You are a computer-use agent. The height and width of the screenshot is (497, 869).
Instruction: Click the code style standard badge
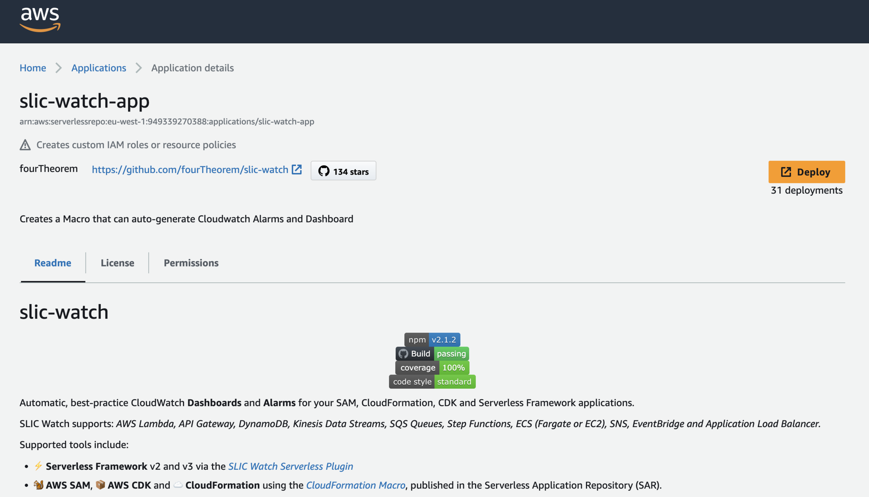[432, 381]
